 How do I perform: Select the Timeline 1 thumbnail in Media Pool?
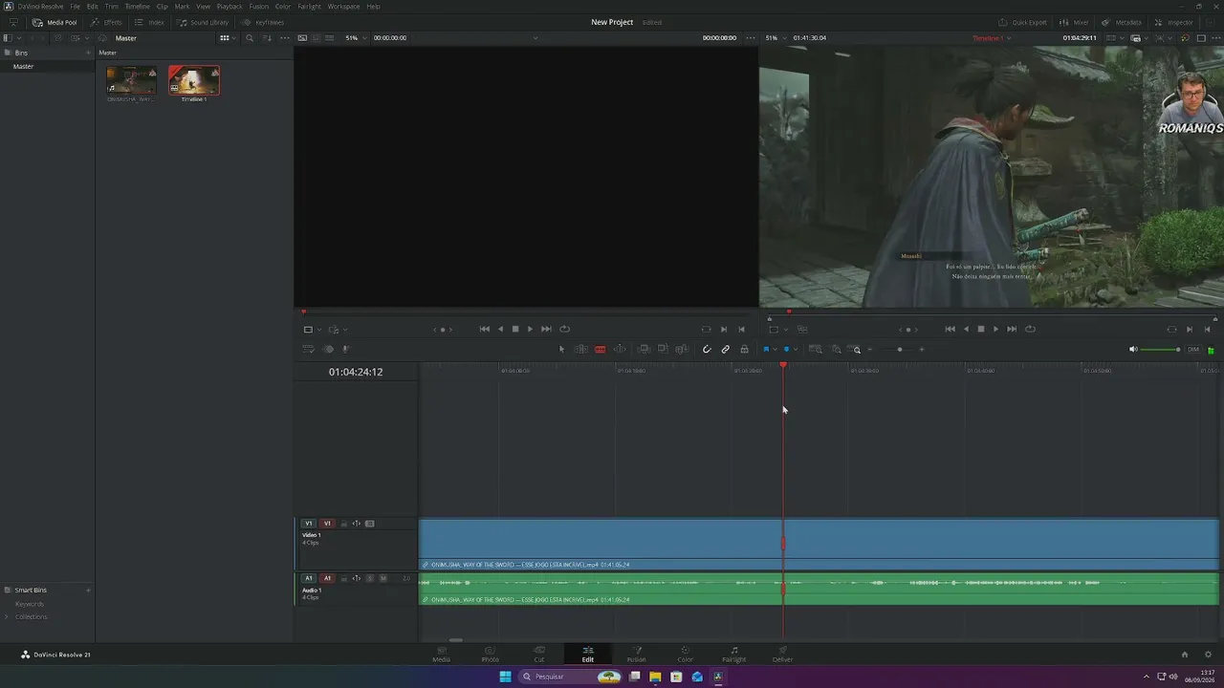(x=194, y=80)
